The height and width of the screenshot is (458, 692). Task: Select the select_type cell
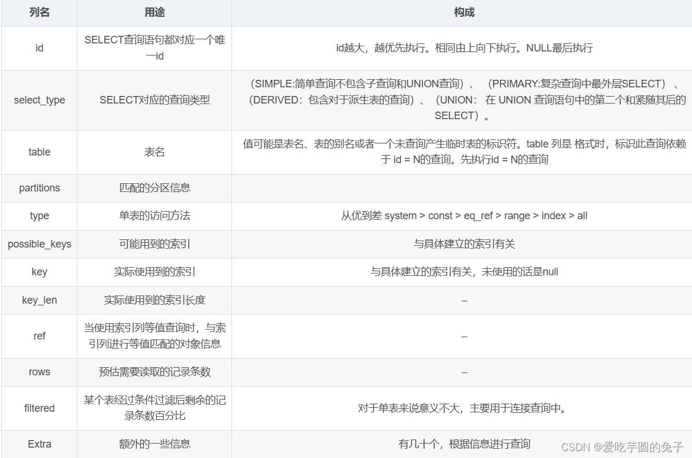click(x=39, y=100)
